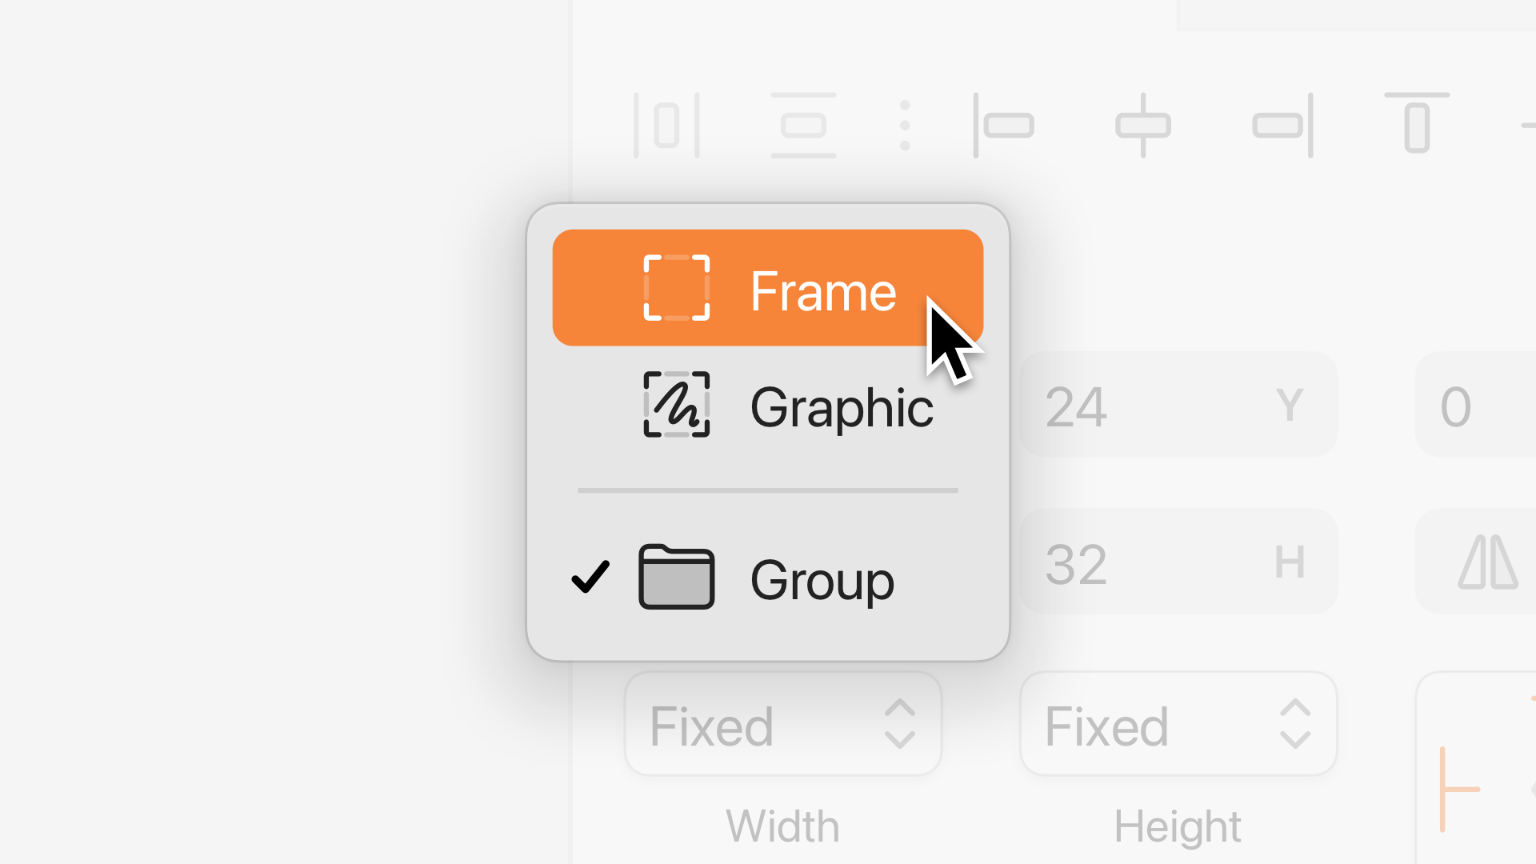Click the Y coordinate value field
1536x864 pixels.
pyautogui.click(x=1176, y=406)
